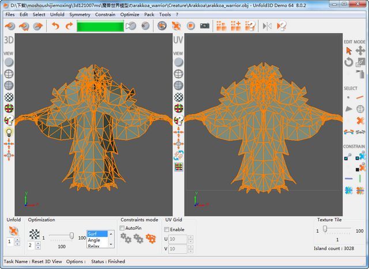Click the Texture Tile slider handle

coord(325,229)
